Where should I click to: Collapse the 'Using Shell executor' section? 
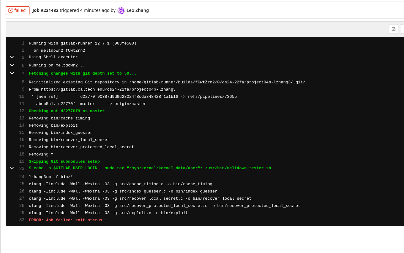[12, 57]
